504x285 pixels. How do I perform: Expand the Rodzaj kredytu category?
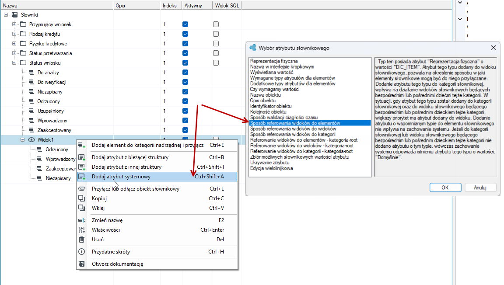(14, 34)
